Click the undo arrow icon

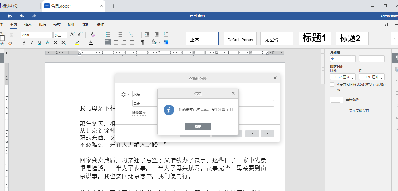pos(22,16)
